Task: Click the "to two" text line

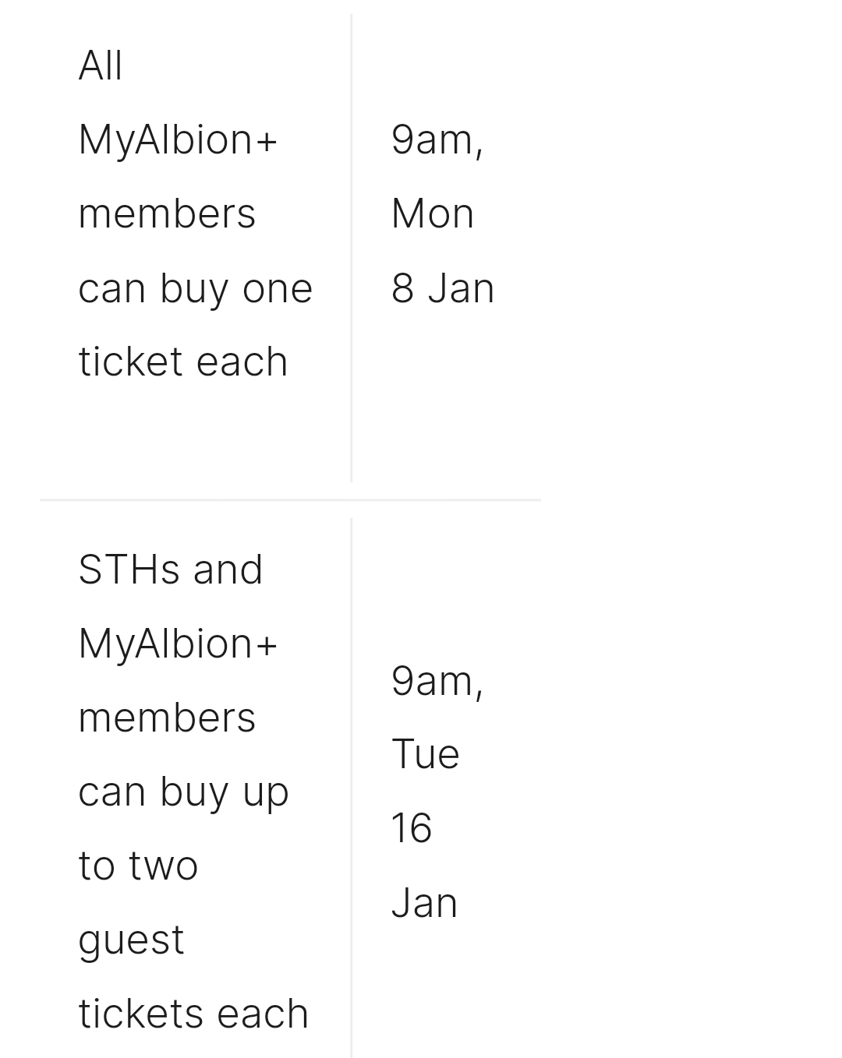Action: point(139,866)
